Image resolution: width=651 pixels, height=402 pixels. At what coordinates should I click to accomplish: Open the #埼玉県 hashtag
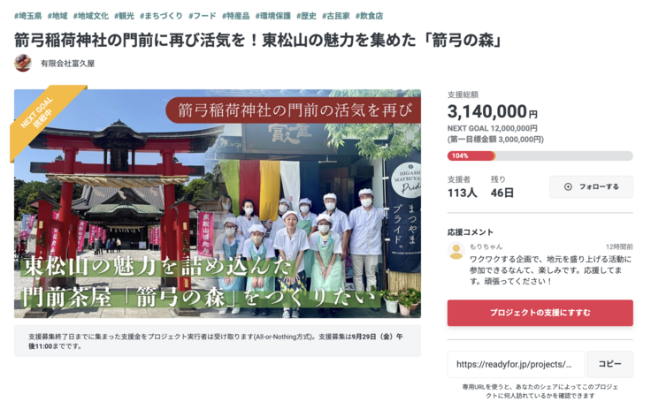click(x=27, y=16)
